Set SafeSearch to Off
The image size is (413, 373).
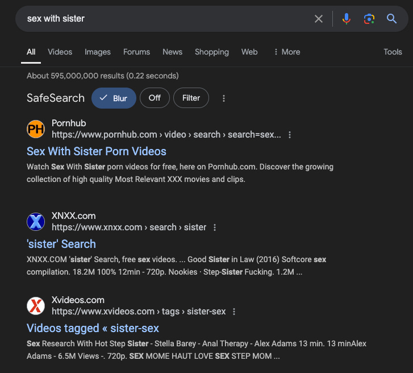[x=155, y=98]
